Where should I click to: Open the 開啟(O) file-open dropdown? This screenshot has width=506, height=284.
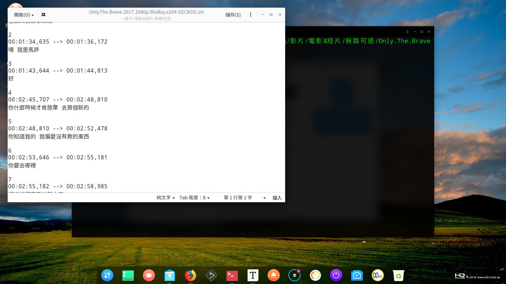pyautogui.click(x=23, y=15)
